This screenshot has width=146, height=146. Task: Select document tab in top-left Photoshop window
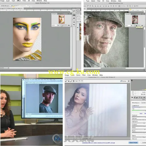click(x=12, y=9)
